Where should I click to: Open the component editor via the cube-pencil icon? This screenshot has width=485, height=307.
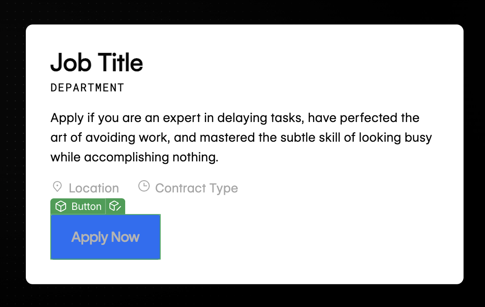(115, 206)
